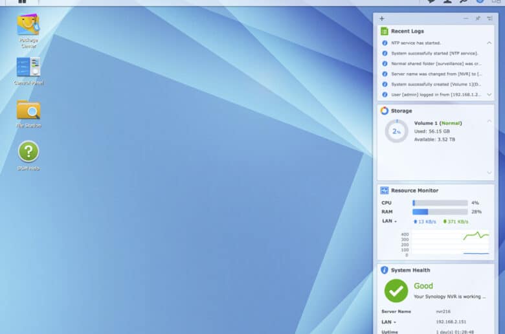
Task: Select log 'Server name was changed from [NVR]'
Action: (x=436, y=74)
